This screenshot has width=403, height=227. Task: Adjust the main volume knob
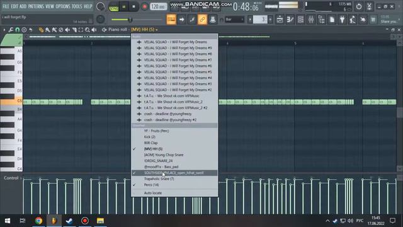coord(101,6)
